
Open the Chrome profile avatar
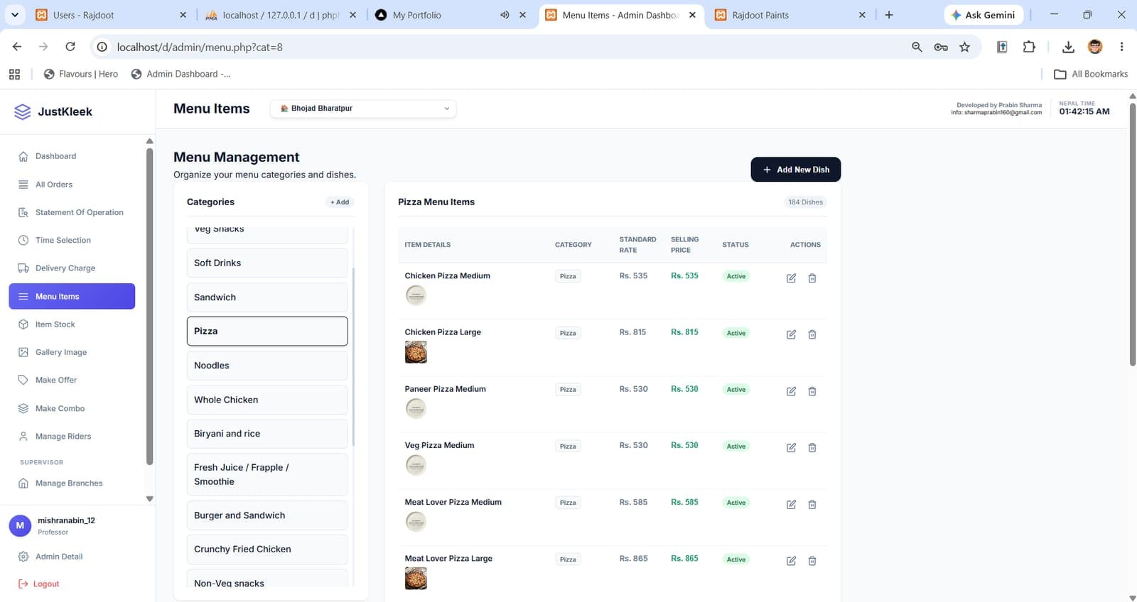point(1095,47)
